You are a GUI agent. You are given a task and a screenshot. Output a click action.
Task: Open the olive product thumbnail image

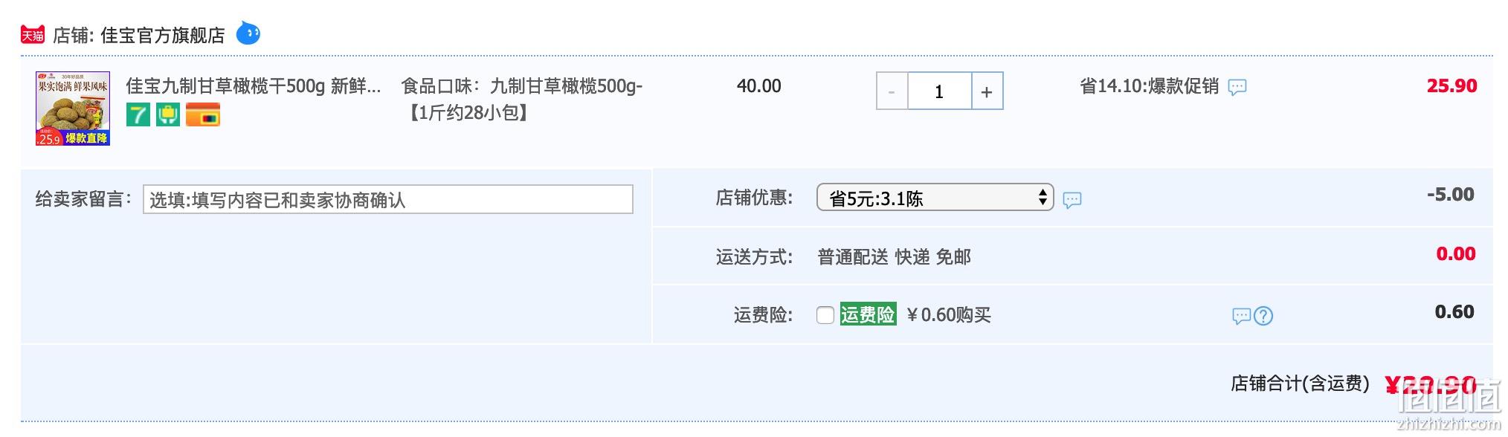73,109
